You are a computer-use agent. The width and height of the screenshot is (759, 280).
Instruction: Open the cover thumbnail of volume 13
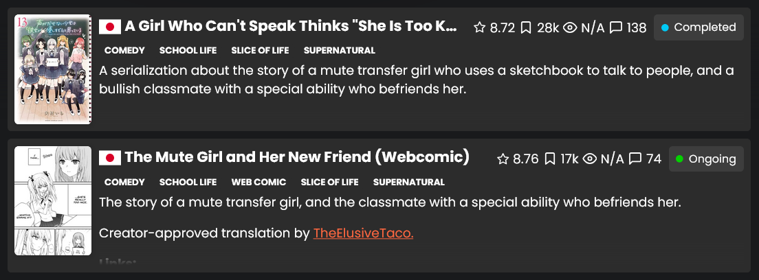(x=53, y=69)
